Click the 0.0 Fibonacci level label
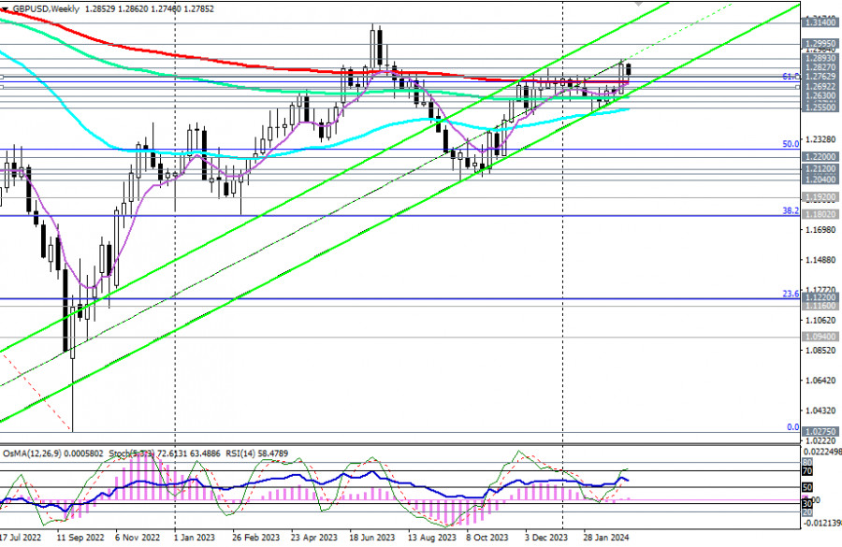Image resolution: width=842 pixels, height=547 pixels. 792,427
